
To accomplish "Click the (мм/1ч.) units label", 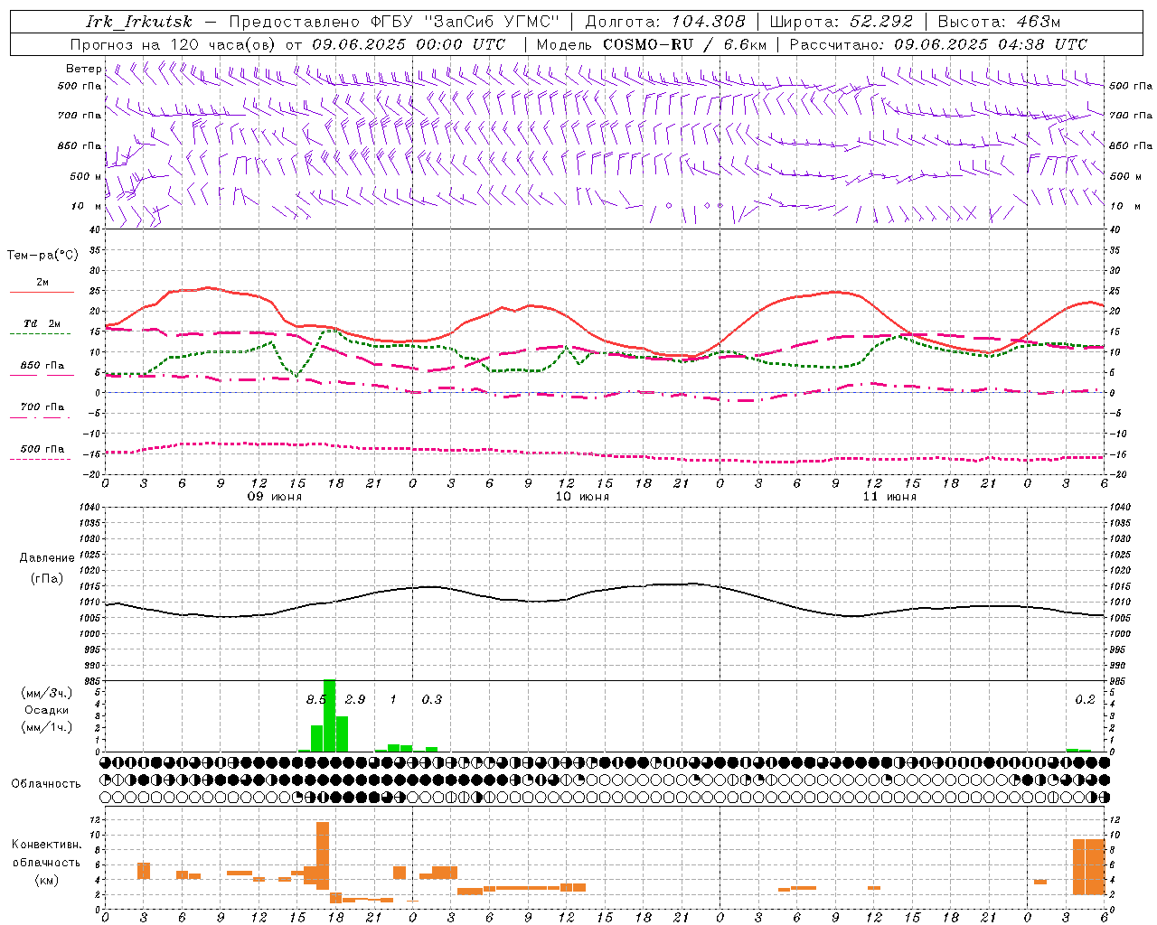I will (47, 727).
